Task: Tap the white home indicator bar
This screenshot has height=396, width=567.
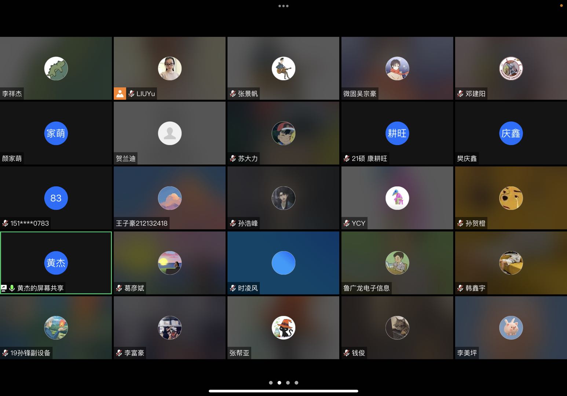Action: tap(283, 391)
